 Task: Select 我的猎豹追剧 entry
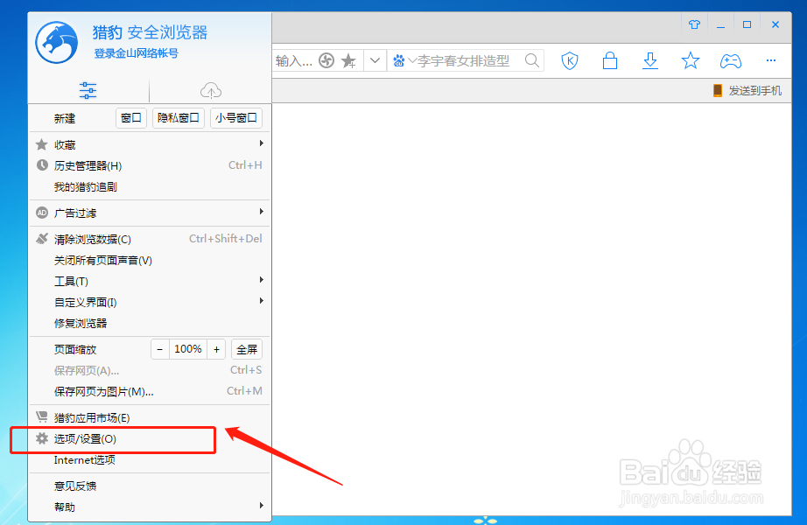(150, 187)
